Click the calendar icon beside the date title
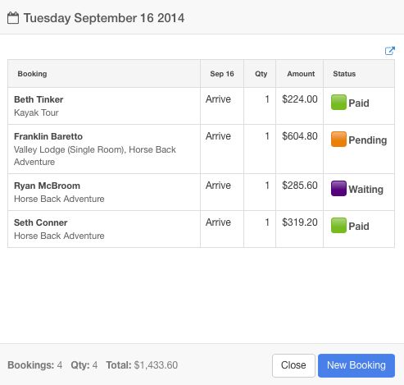The height and width of the screenshot is (385, 404). pyautogui.click(x=13, y=18)
